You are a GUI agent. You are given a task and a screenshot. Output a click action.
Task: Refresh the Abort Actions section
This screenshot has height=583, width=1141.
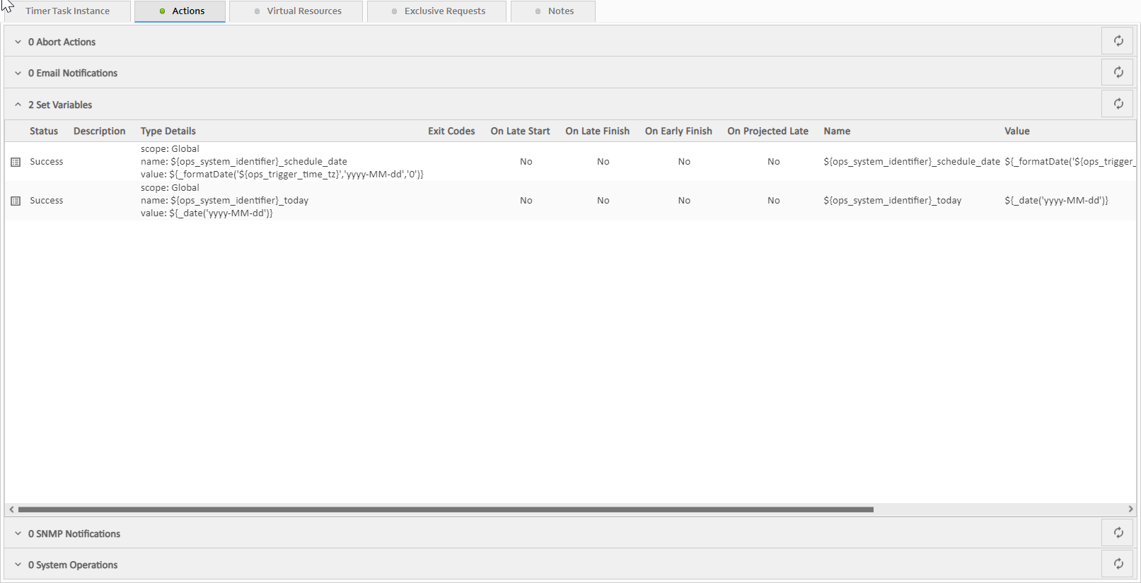(1118, 41)
